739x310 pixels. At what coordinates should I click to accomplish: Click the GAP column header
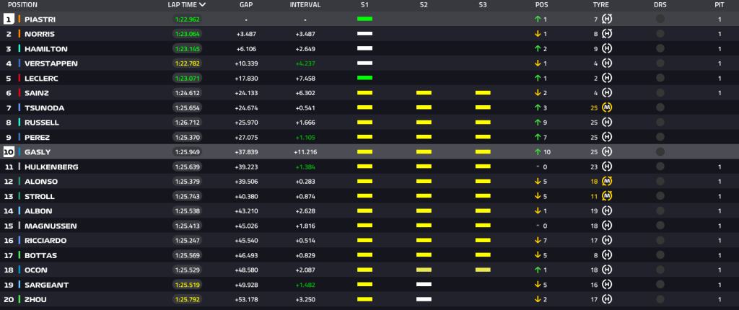pos(246,5)
